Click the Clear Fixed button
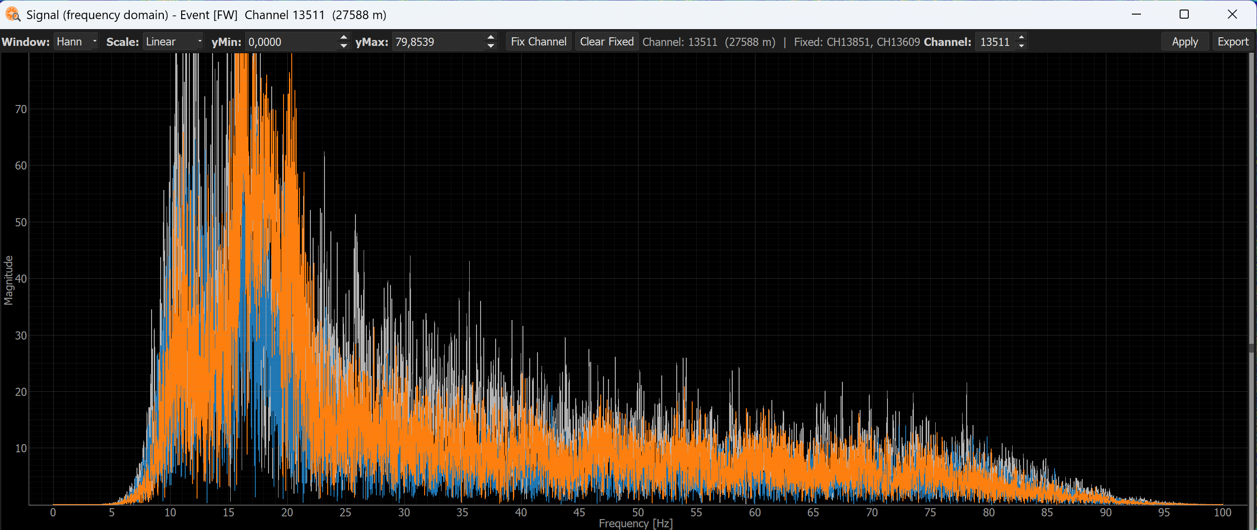This screenshot has height=530, width=1257. tap(607, 42)
